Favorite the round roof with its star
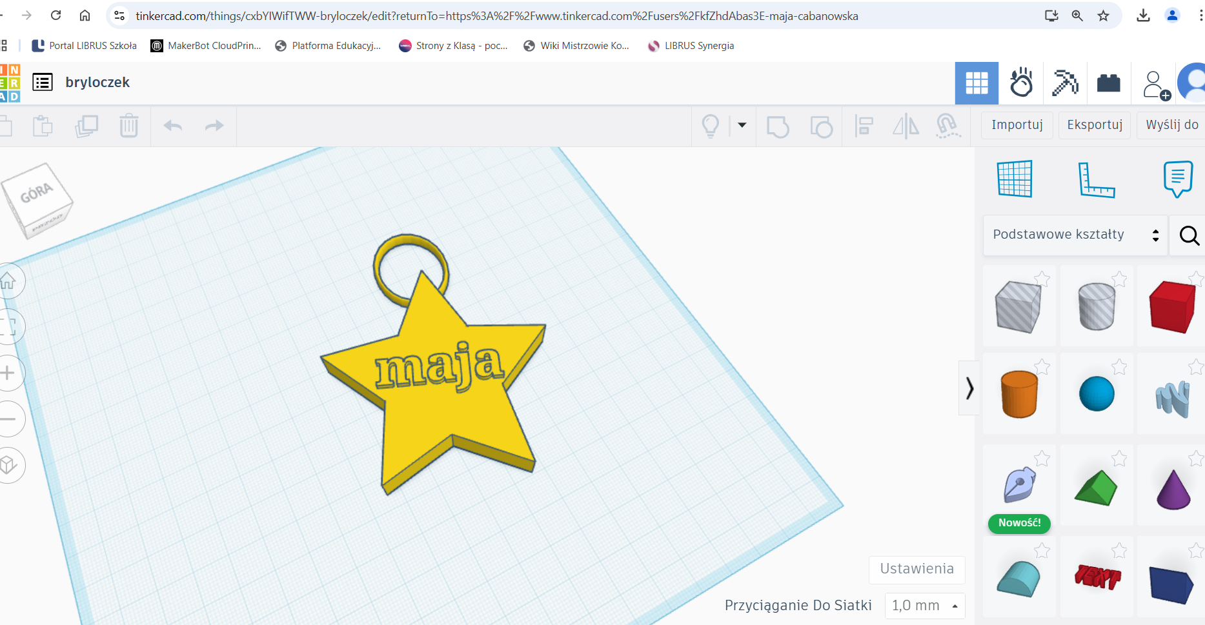 pos(1042,550)
